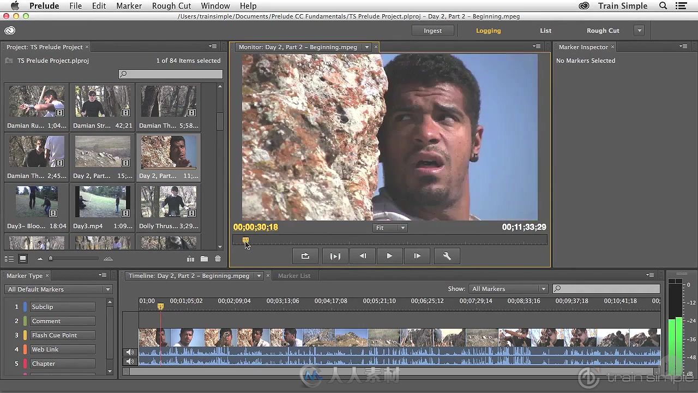Click the monitor playhead marker

tap(245, 240)
